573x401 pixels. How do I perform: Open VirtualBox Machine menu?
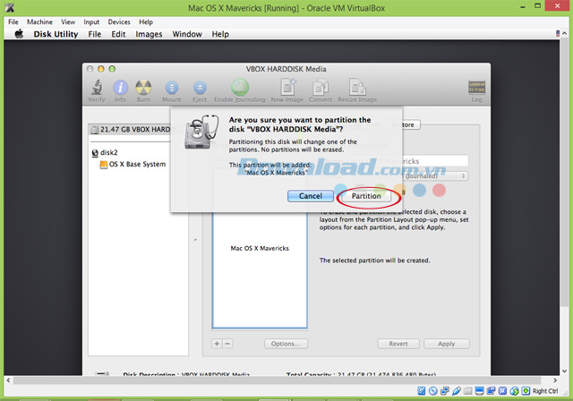pos(39,21)
